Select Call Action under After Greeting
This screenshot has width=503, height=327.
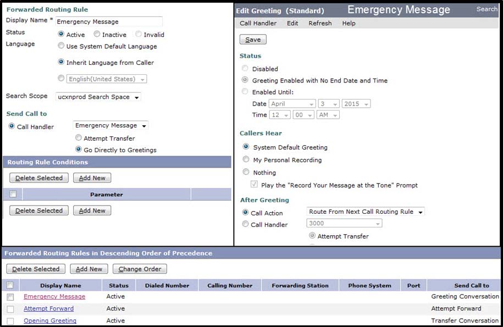pos(245,212)
